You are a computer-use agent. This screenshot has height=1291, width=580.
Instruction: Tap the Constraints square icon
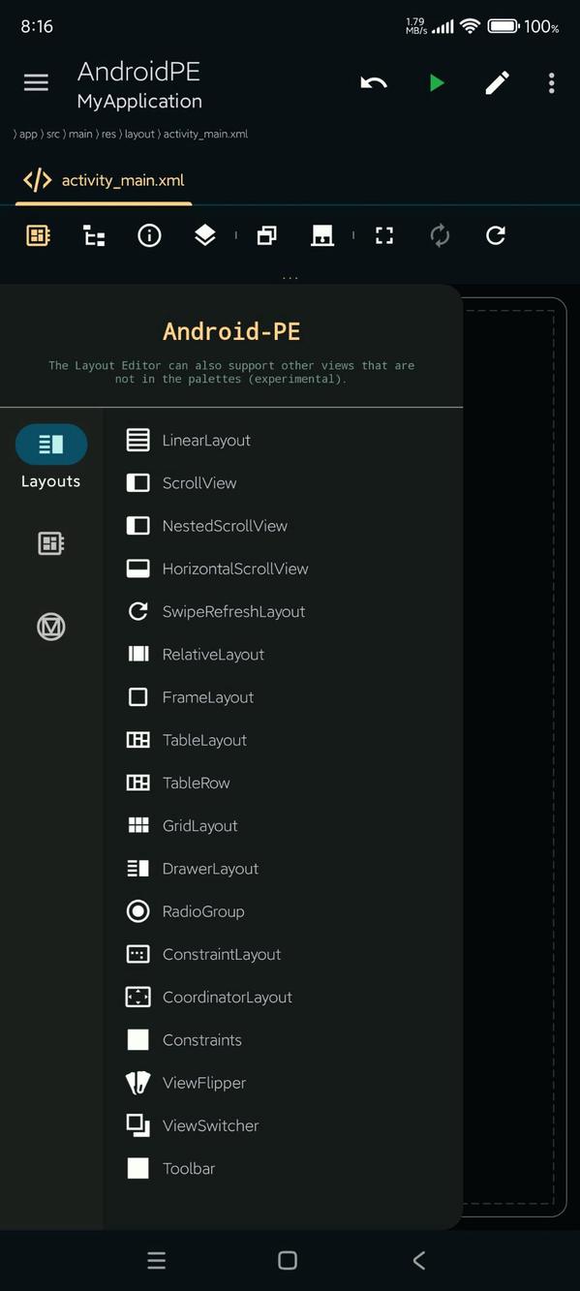click(x=138, y=1040)
